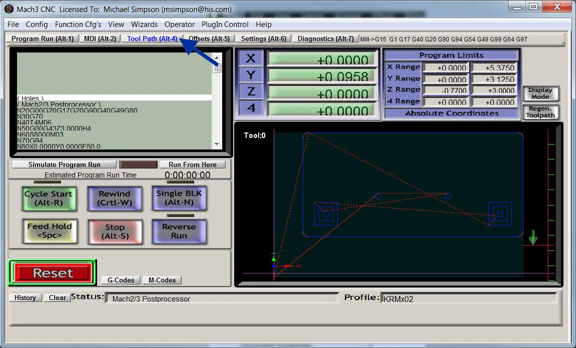Click the Program Limits header

coord(451,55)
